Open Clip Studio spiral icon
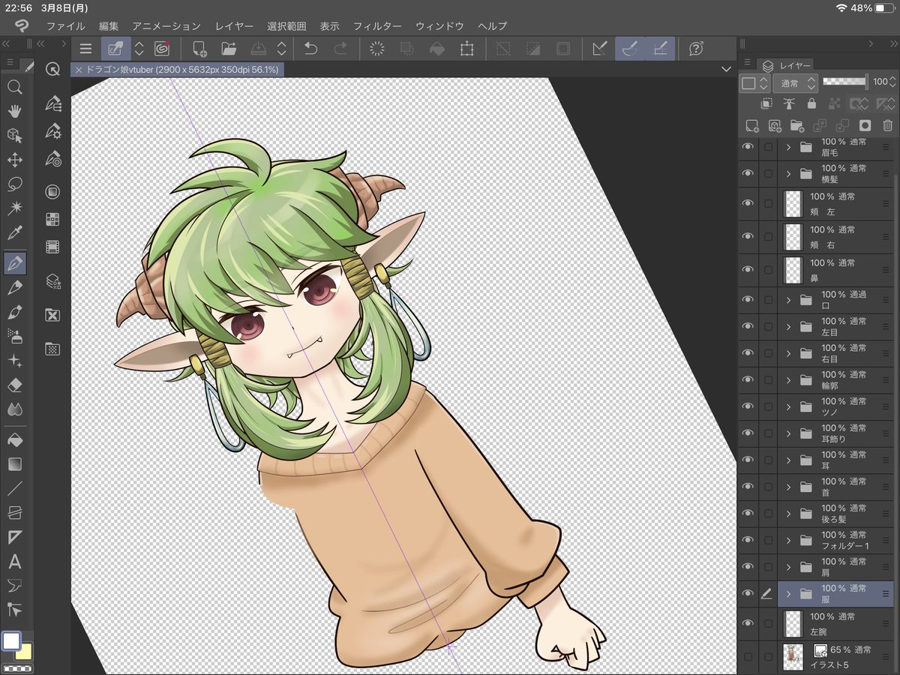 [x=161, y=49]
